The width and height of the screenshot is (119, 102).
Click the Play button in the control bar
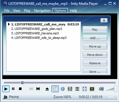point(6,89)
